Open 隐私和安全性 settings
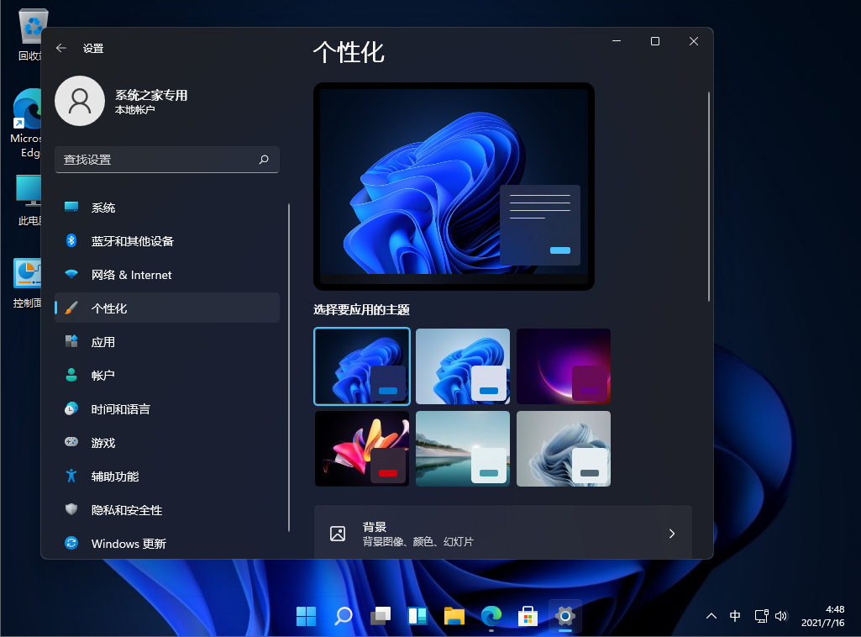This screenshot has height=637, width=861. point(126,510)
